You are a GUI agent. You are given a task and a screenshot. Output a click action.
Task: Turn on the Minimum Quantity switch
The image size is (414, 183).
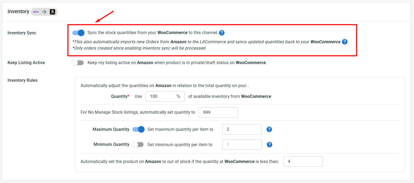pyautogui.click(x=137, y=145)
